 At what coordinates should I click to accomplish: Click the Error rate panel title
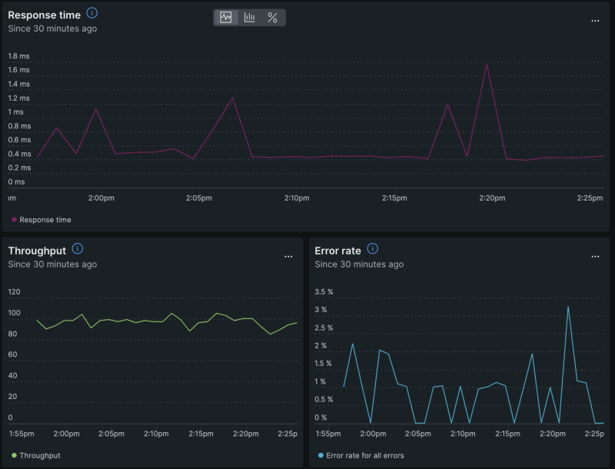point(338,251)
